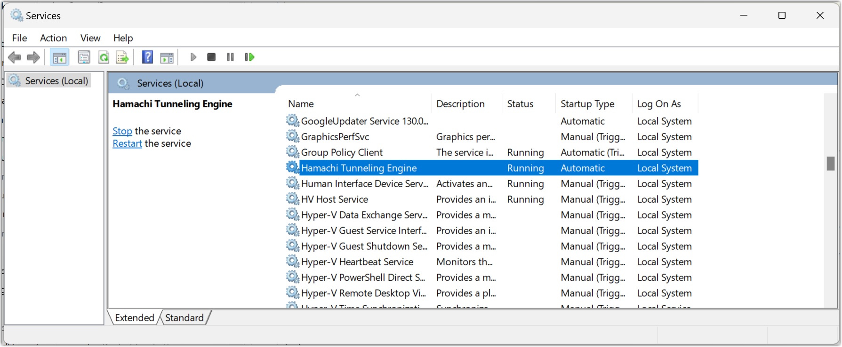Image resolution: width=842 pixels, height=347 pixels.
Task: Sort by the Status column header
Action: (x=529, y=104)
